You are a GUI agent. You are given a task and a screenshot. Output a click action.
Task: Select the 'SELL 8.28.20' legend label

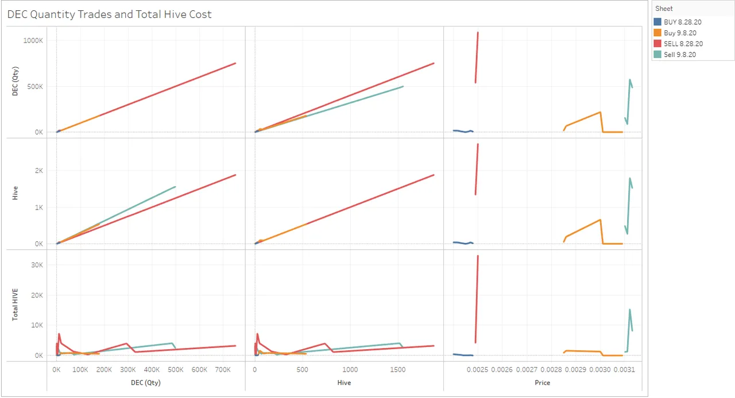click(x=683, y=44)
